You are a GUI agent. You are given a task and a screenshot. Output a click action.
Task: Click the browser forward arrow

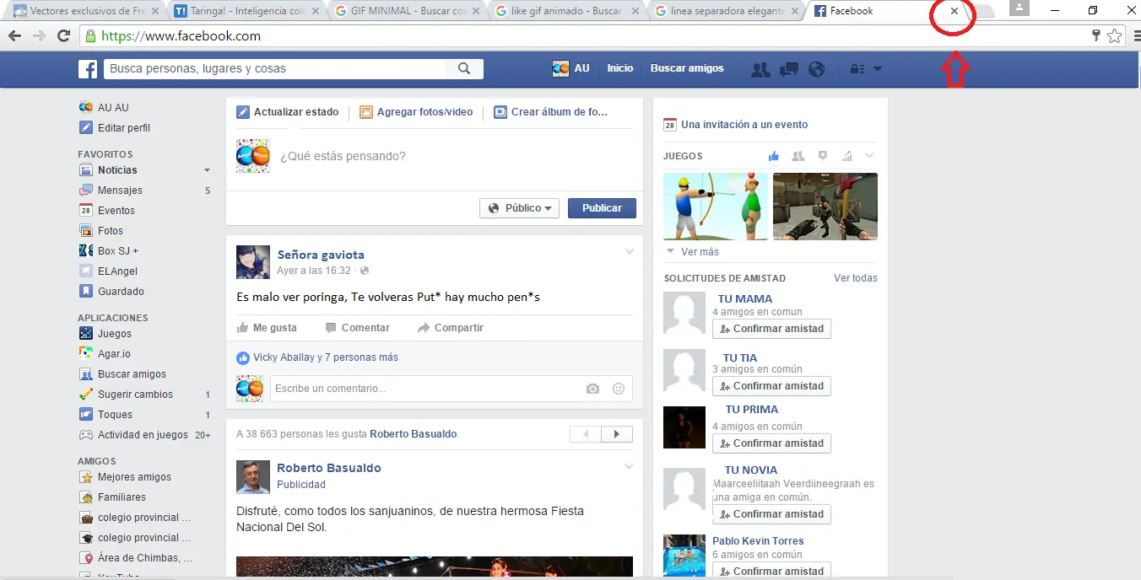point(39,36)
